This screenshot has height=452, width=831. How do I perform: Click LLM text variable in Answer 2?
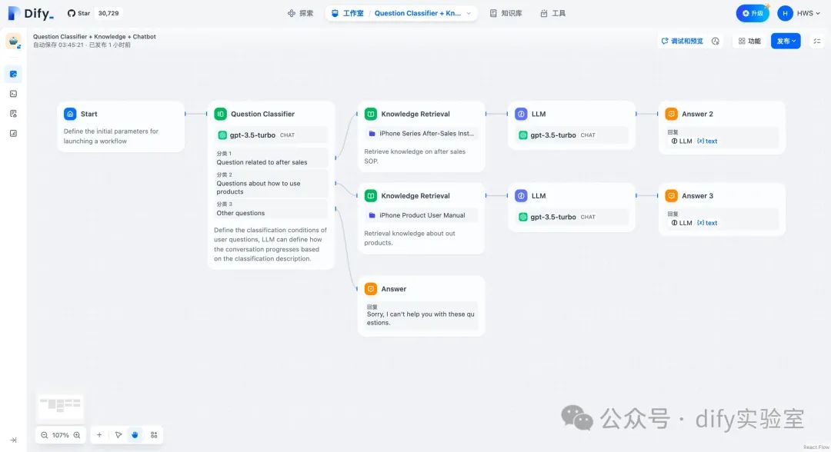click(x=694, y=141)
